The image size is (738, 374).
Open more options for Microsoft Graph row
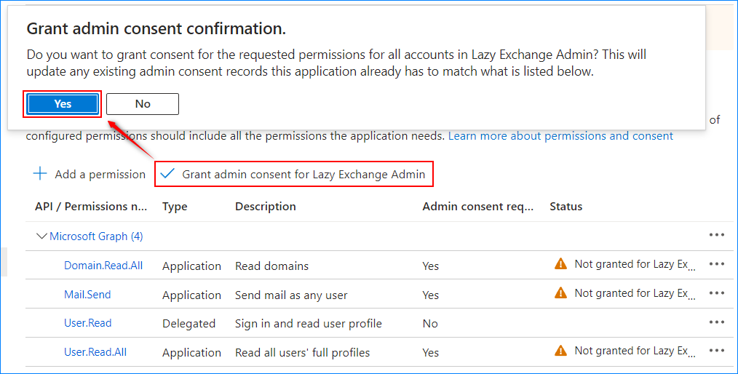[716, 235]
